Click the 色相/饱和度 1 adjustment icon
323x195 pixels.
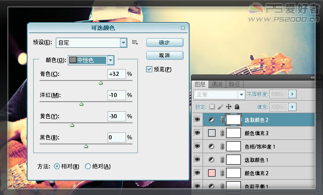point(212,146)
